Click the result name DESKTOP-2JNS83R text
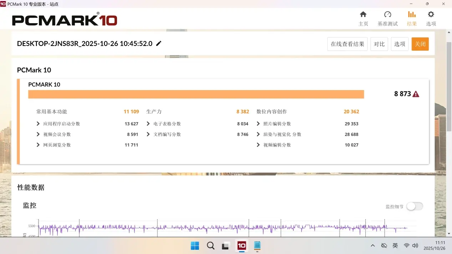 coord(85,43)
